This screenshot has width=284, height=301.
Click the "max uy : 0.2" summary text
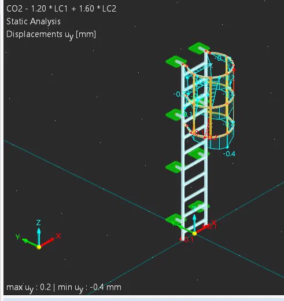[x=29, y=288]
